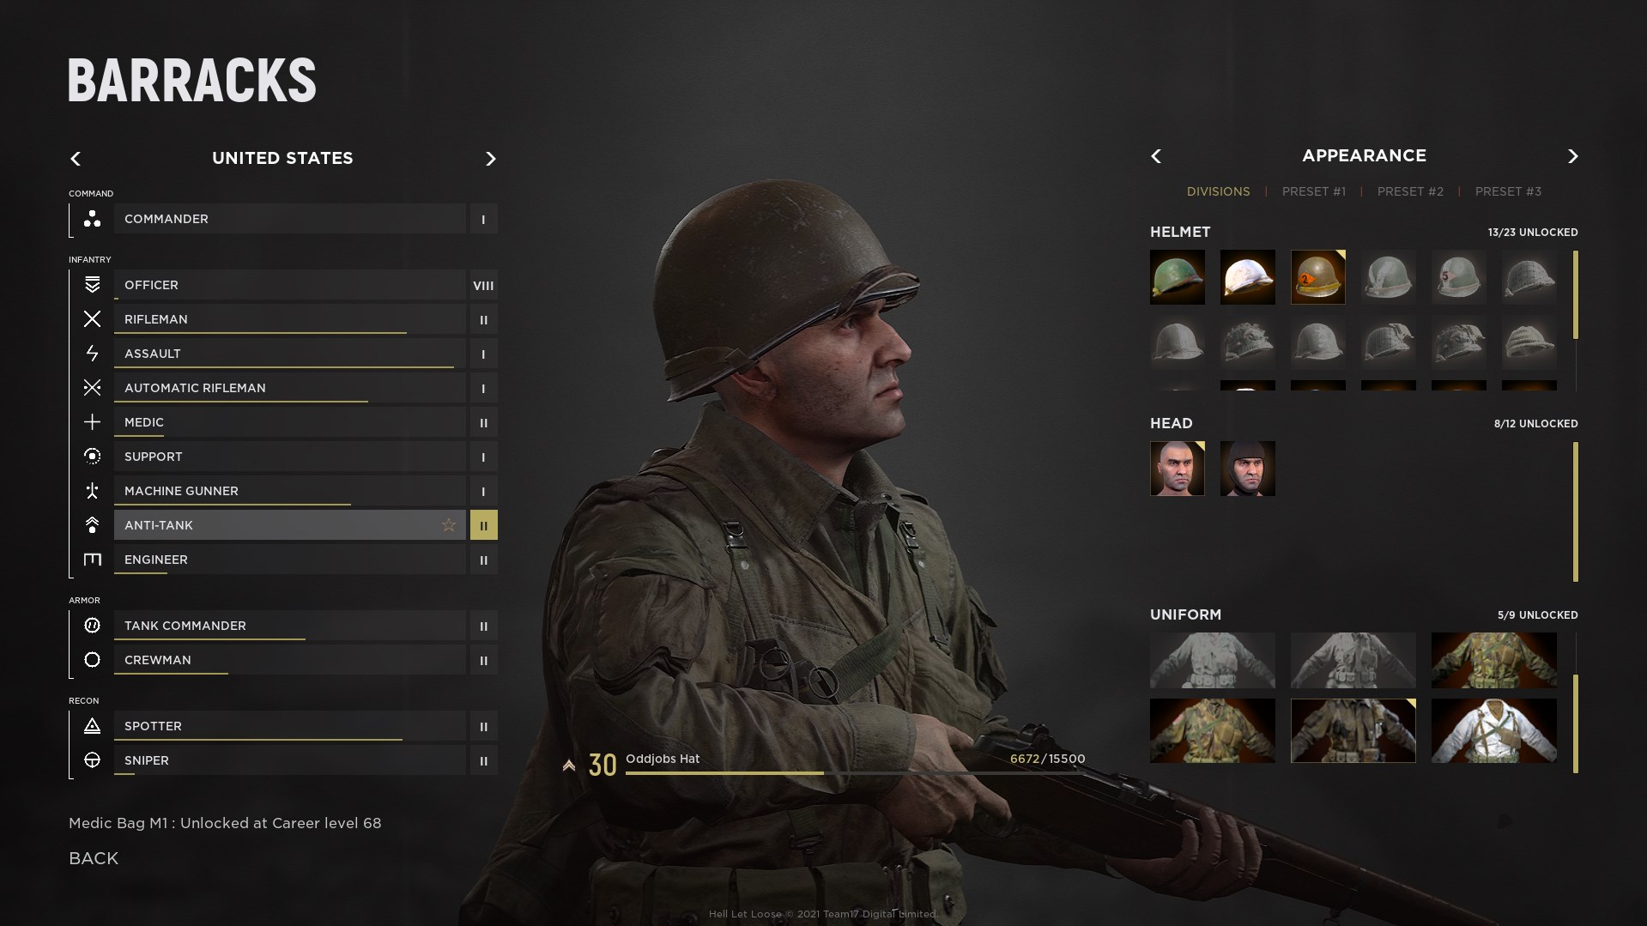Viewport: 1647px width, 926px height.
Task: Go to the next faction after United States
Action: 490,159
